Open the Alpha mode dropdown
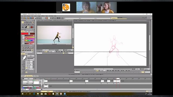Screen dimensions: 173x97 (x=31, y=60)
